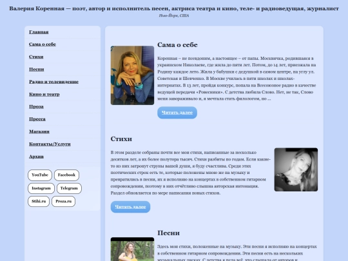Open Кино и театр page
The height and width of the screenshot is (261, 348).
pyautogui.click(x=44, y=94)
